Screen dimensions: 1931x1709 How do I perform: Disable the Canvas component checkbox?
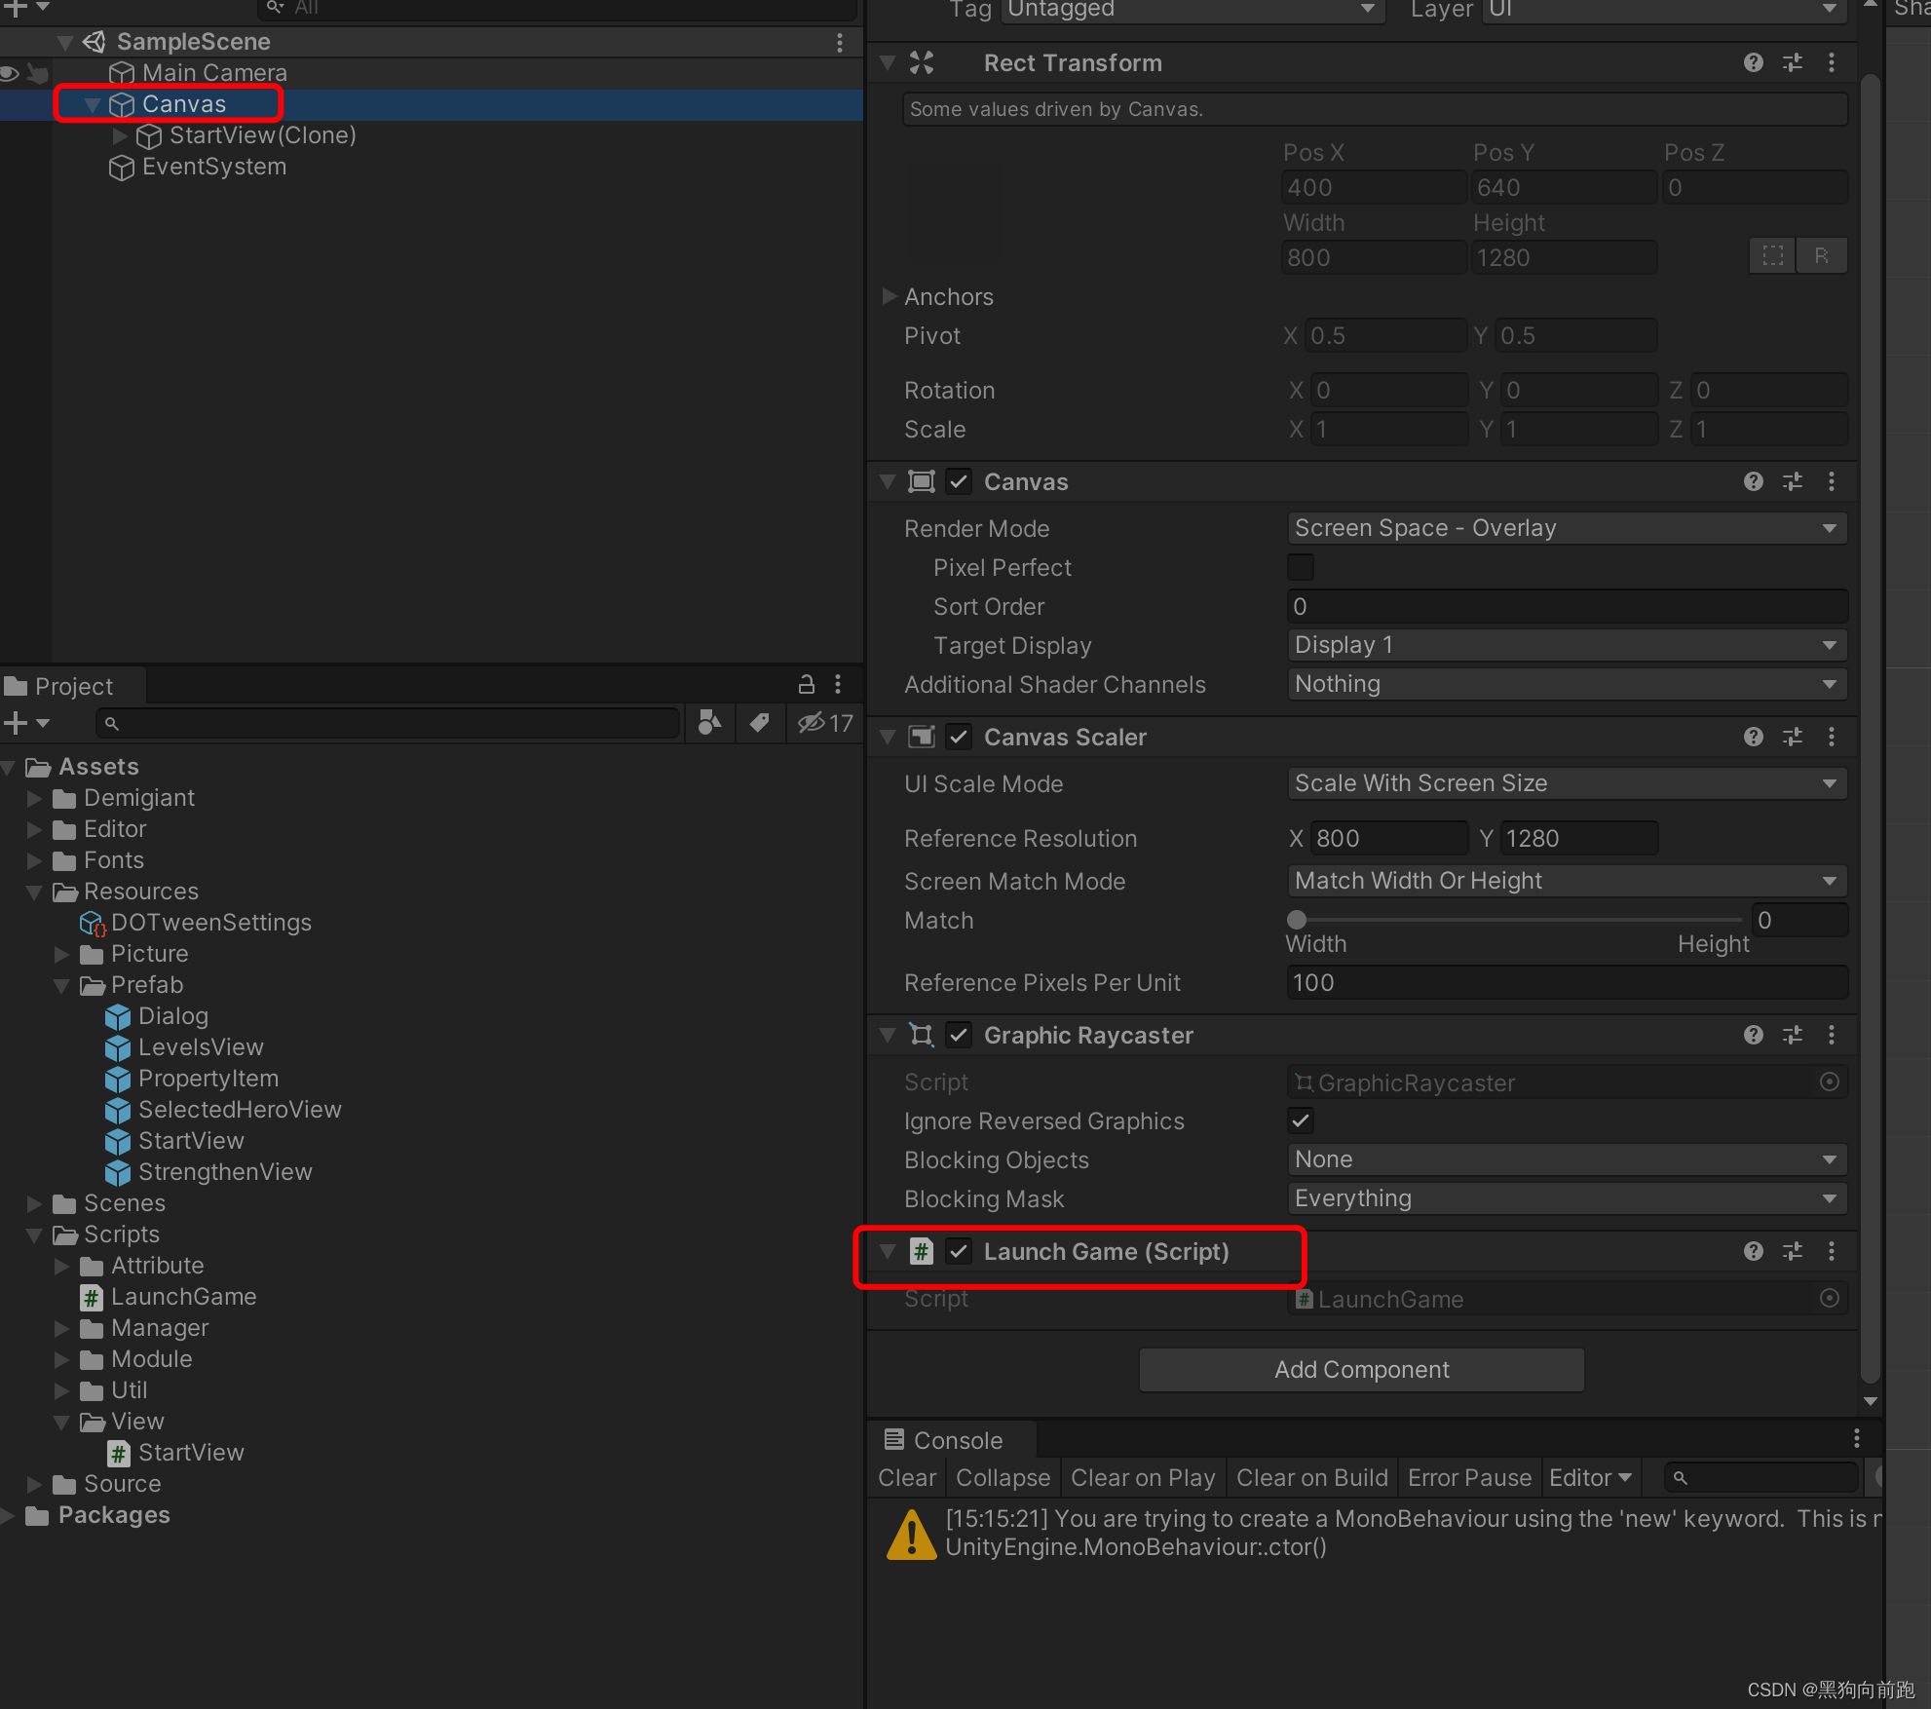tap(959, 482)
